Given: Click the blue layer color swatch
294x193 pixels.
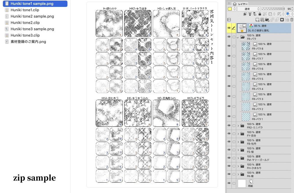Looking at the screenshot, I should pyautogui.click(x=288, y=14).
